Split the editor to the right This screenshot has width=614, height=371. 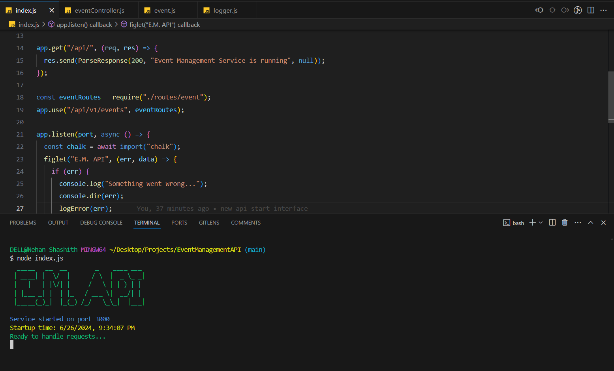(x=591, y=10)
